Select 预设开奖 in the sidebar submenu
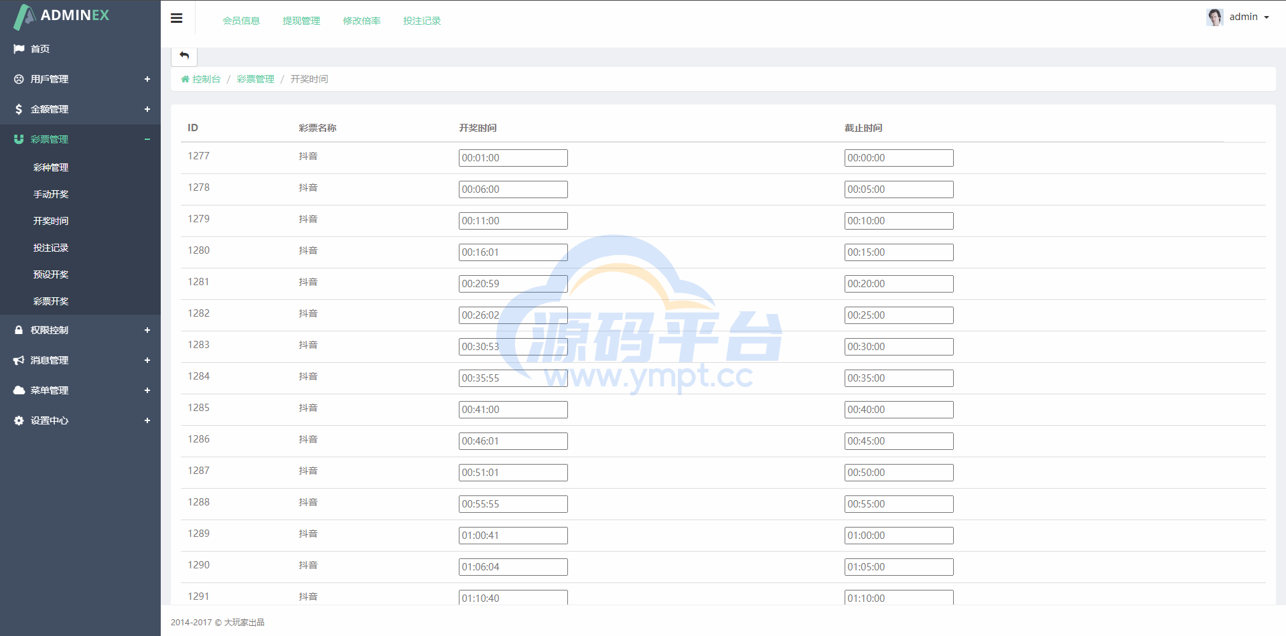This screenshot has height=636, width=1286. [51, 274]
